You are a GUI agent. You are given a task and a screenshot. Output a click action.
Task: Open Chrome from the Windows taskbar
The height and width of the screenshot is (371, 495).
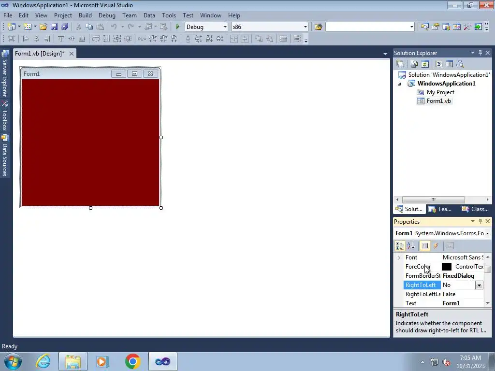(x=132, y=361)
